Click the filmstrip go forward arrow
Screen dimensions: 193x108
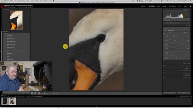[12, 96]
